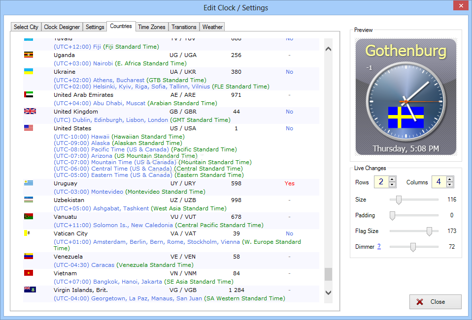
Task: Click the Venezuela flag icon
Action: tap(28, 256)
